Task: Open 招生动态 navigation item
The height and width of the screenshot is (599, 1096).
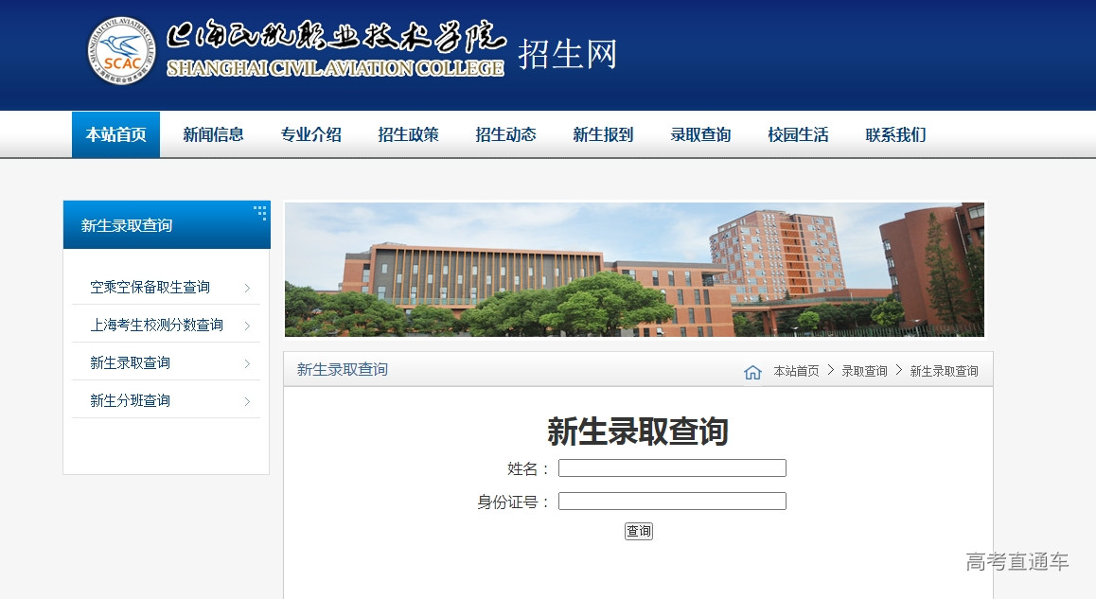Action: 505,134
